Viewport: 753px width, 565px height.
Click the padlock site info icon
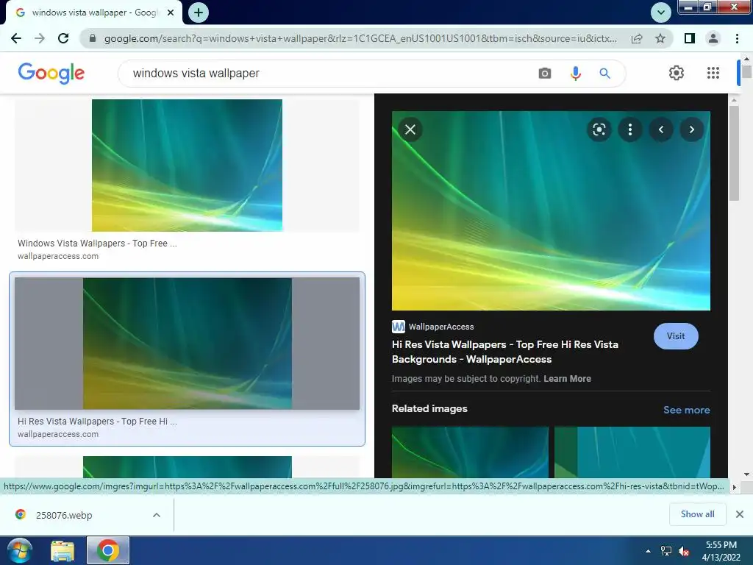(93, 38)
